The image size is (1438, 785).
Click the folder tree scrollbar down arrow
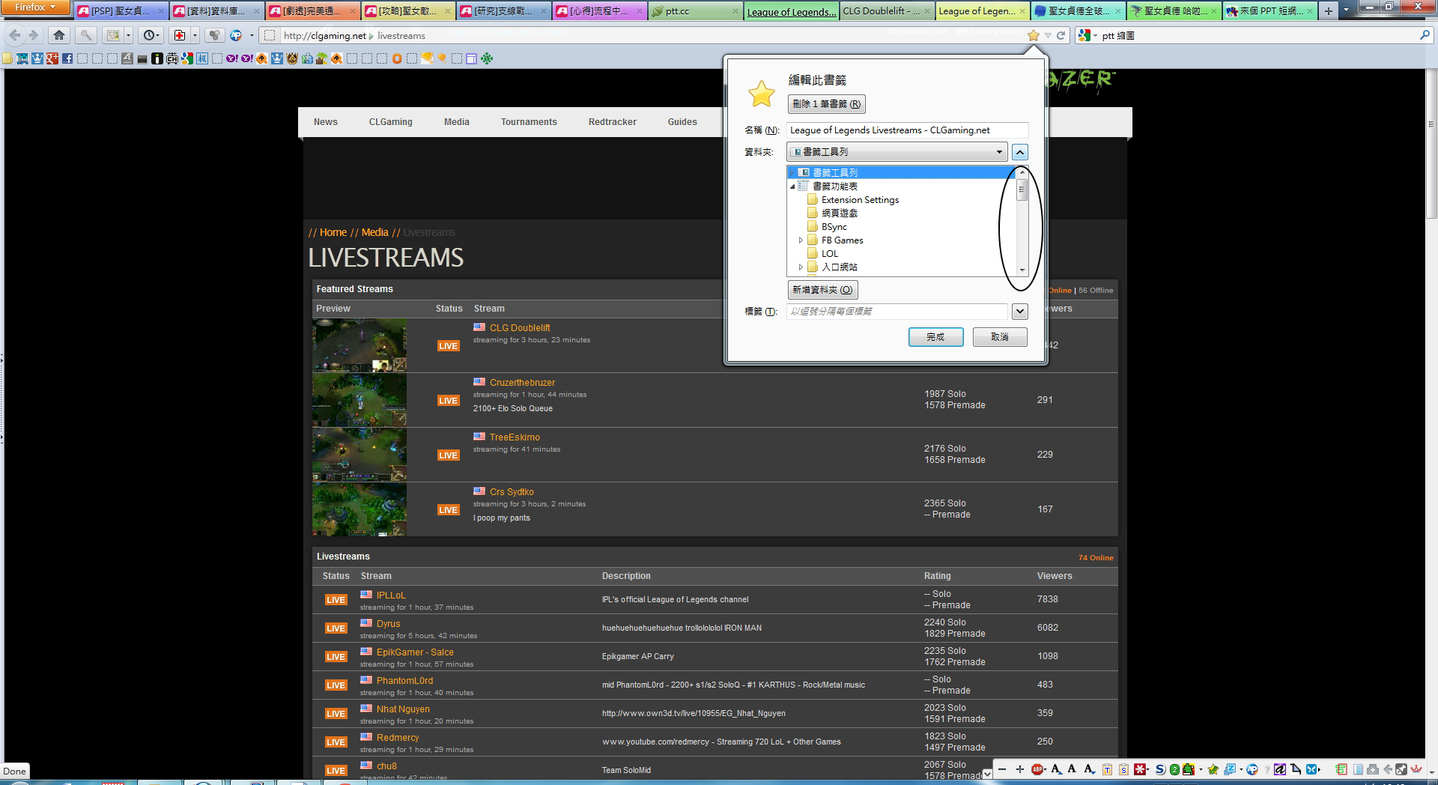(1022, 270)
